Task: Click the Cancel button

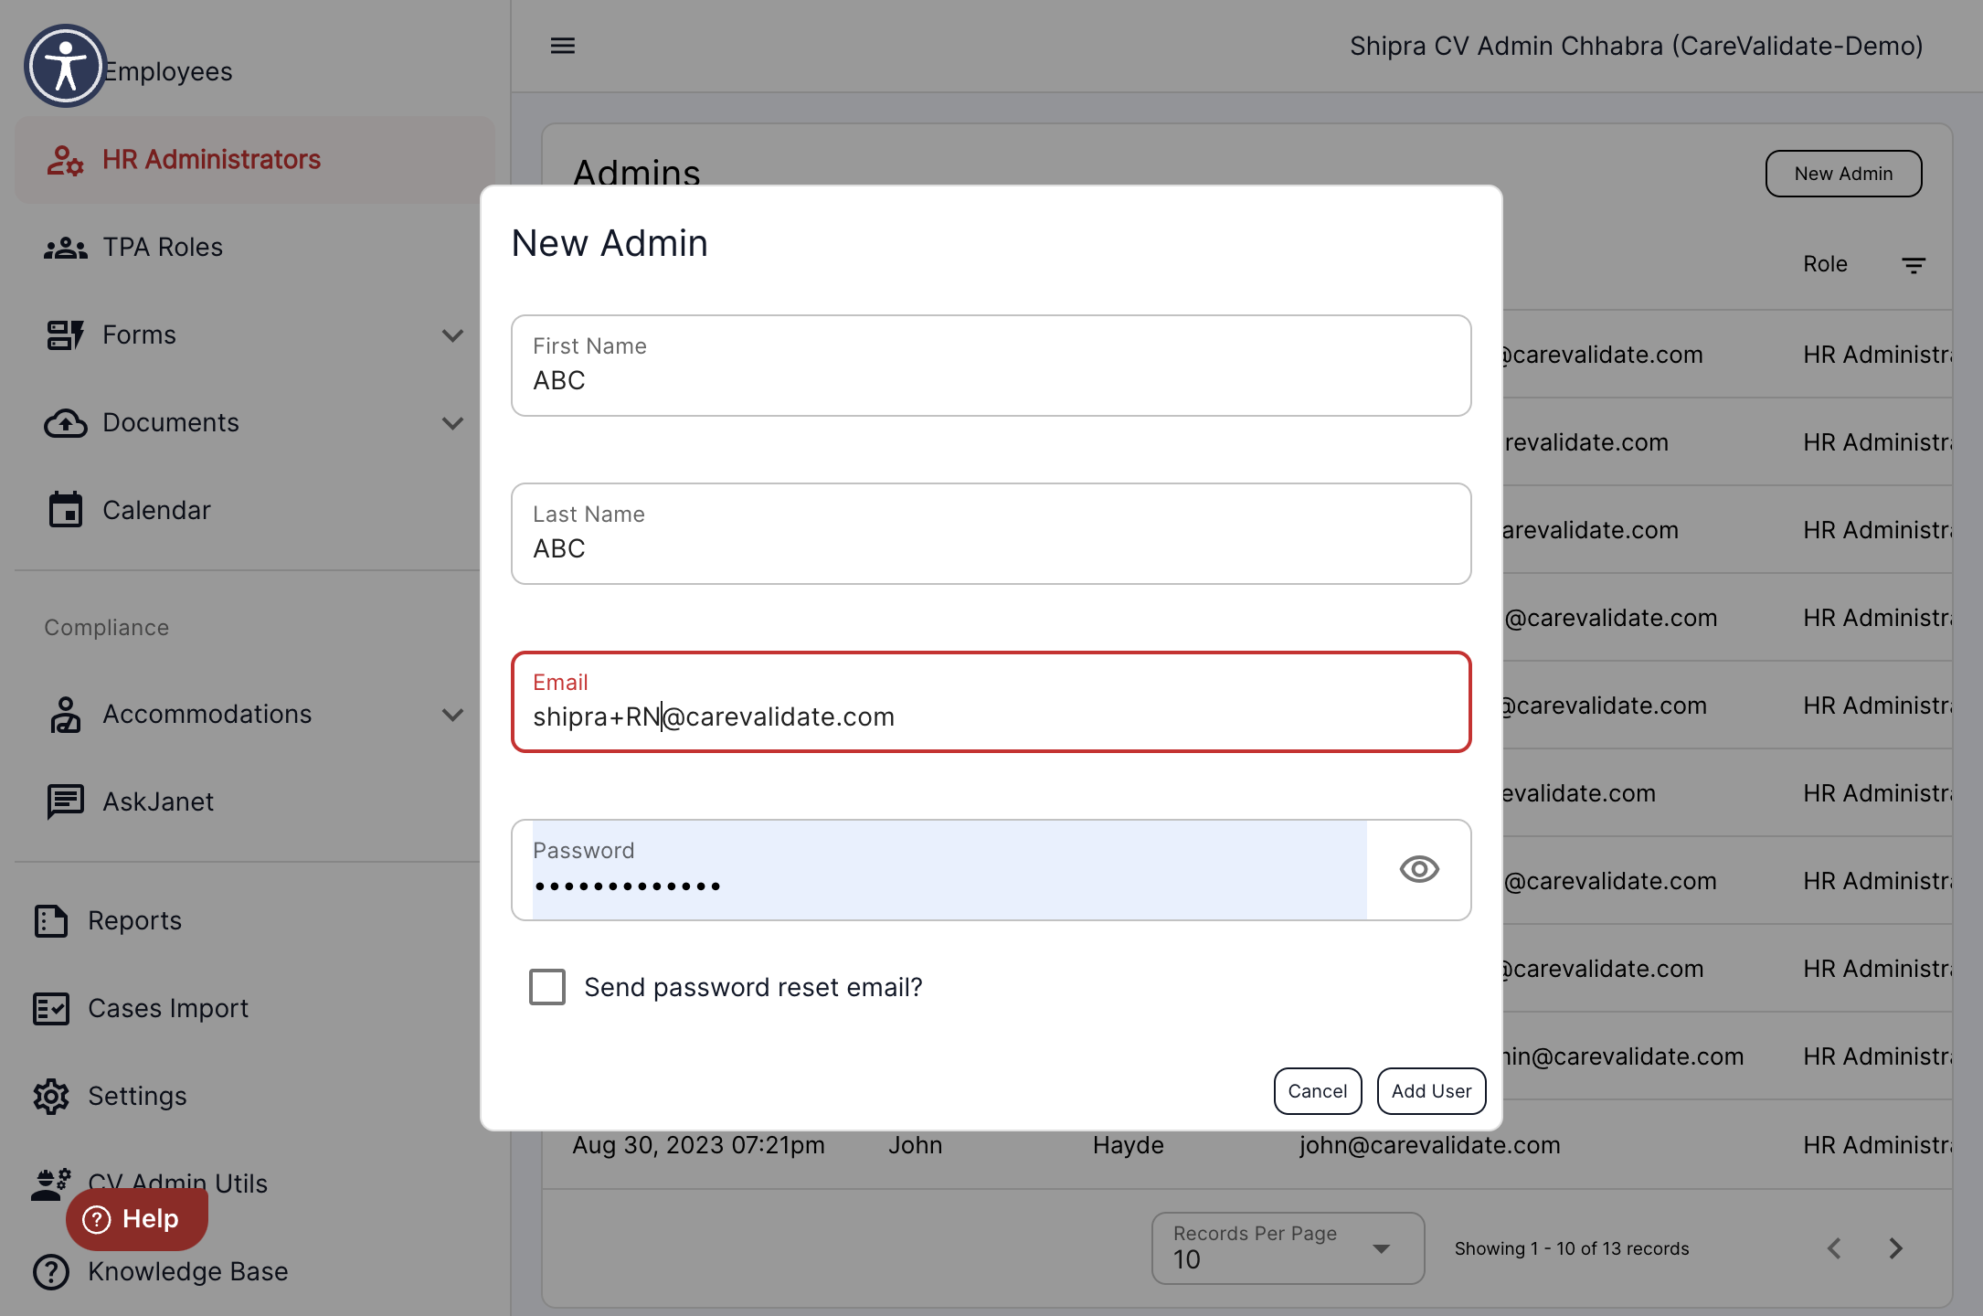Action: coord(1318,1091)
